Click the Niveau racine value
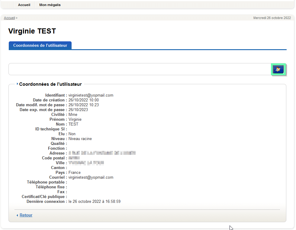This screenshot has height=230, width=296. (80, 139)
